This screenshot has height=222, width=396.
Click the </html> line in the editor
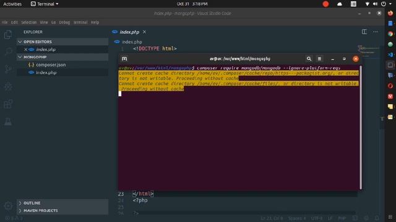click(143, 194)
